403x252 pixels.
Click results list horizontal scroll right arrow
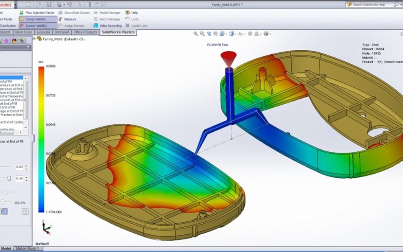(20, 132)
